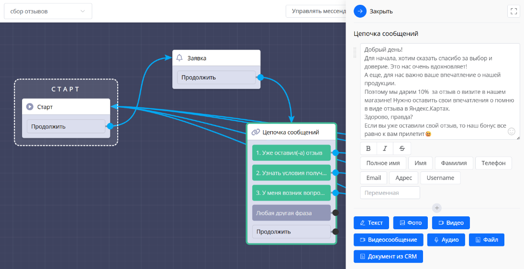
Task: Insert the Полное имя variable
Action: 383,163
